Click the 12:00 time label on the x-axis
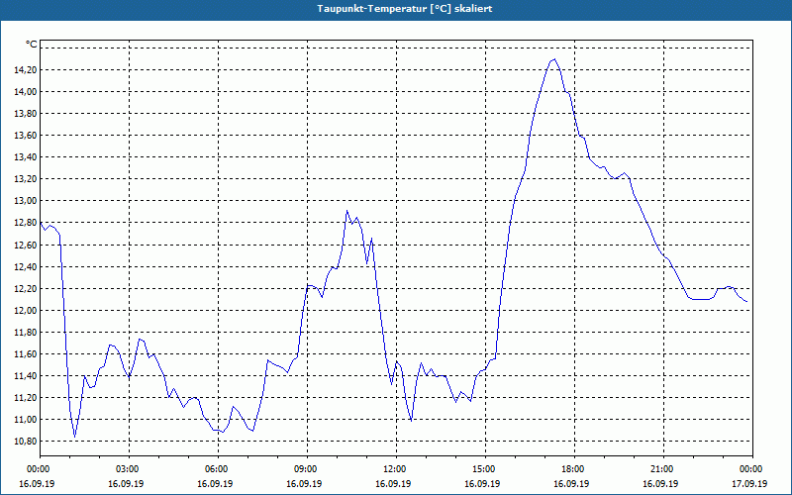Screen dimensions: 792x495 click(x=396, y=469)
